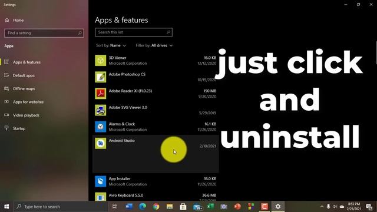
Task: Open File Explorer from the taskbar
Action: pos(170,207)
